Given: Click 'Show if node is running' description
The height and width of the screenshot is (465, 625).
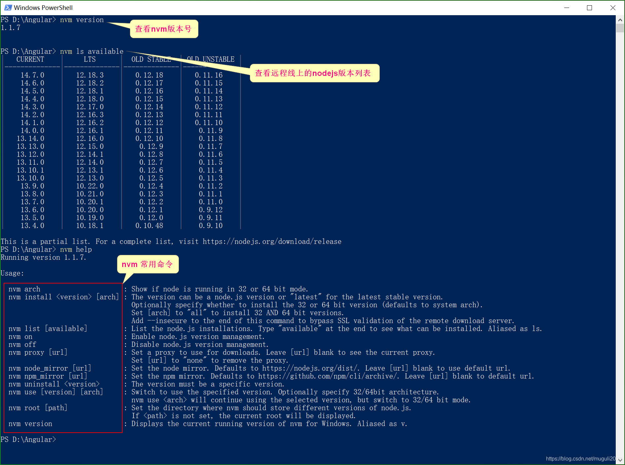Looking at the screenshot, I should coord(220,289).
